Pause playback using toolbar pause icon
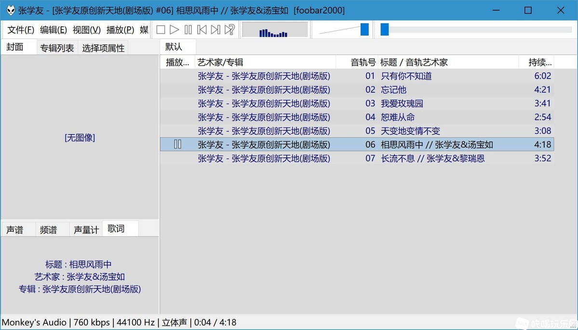 tap(188, 29)
